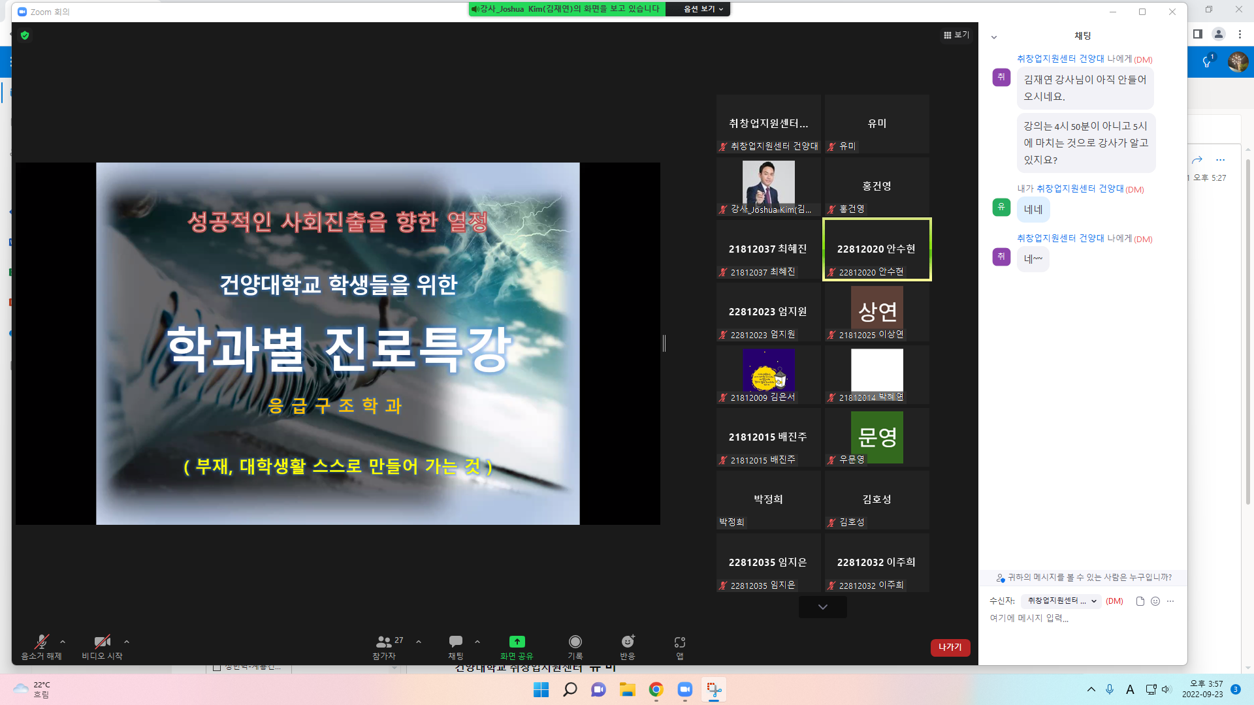The image size is (1254, 705).
Task: Click the red 나가기 leave button
Action: point(950,647)
